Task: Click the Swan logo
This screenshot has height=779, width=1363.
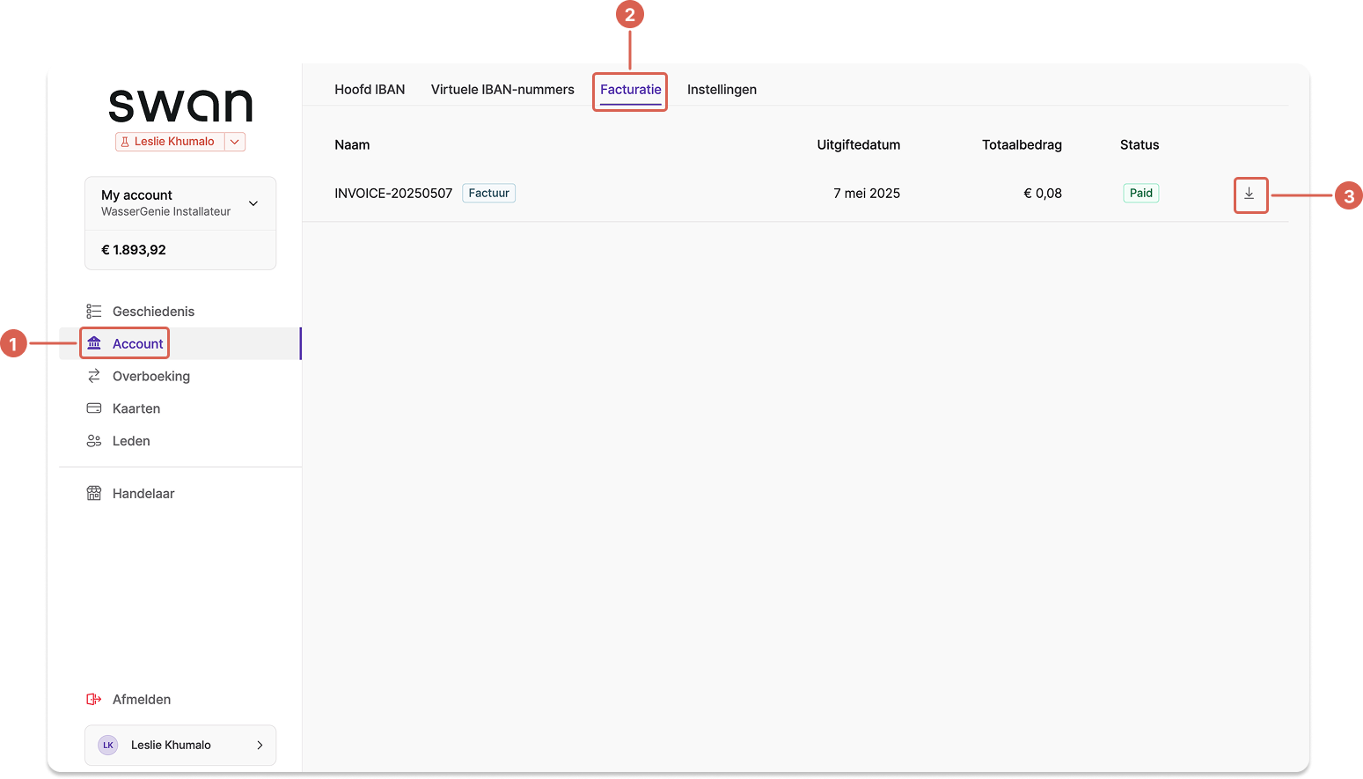Action: point(180,106)
